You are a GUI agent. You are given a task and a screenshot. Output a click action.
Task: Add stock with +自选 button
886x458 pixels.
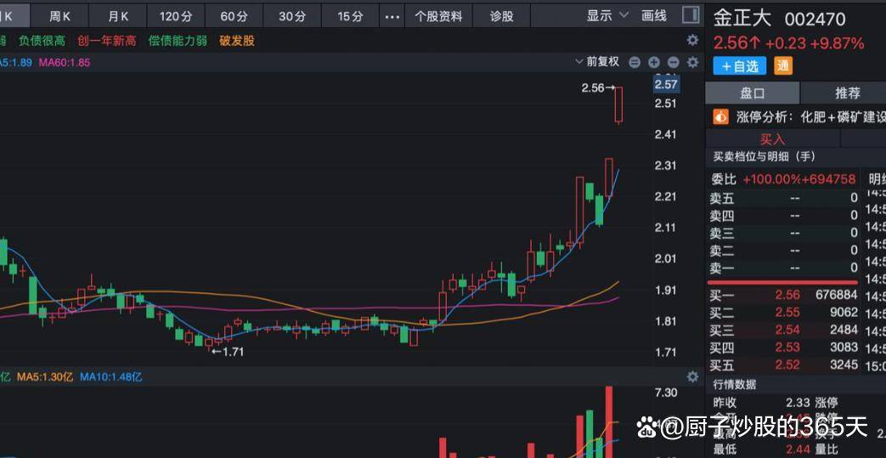[x=740, y=65]
